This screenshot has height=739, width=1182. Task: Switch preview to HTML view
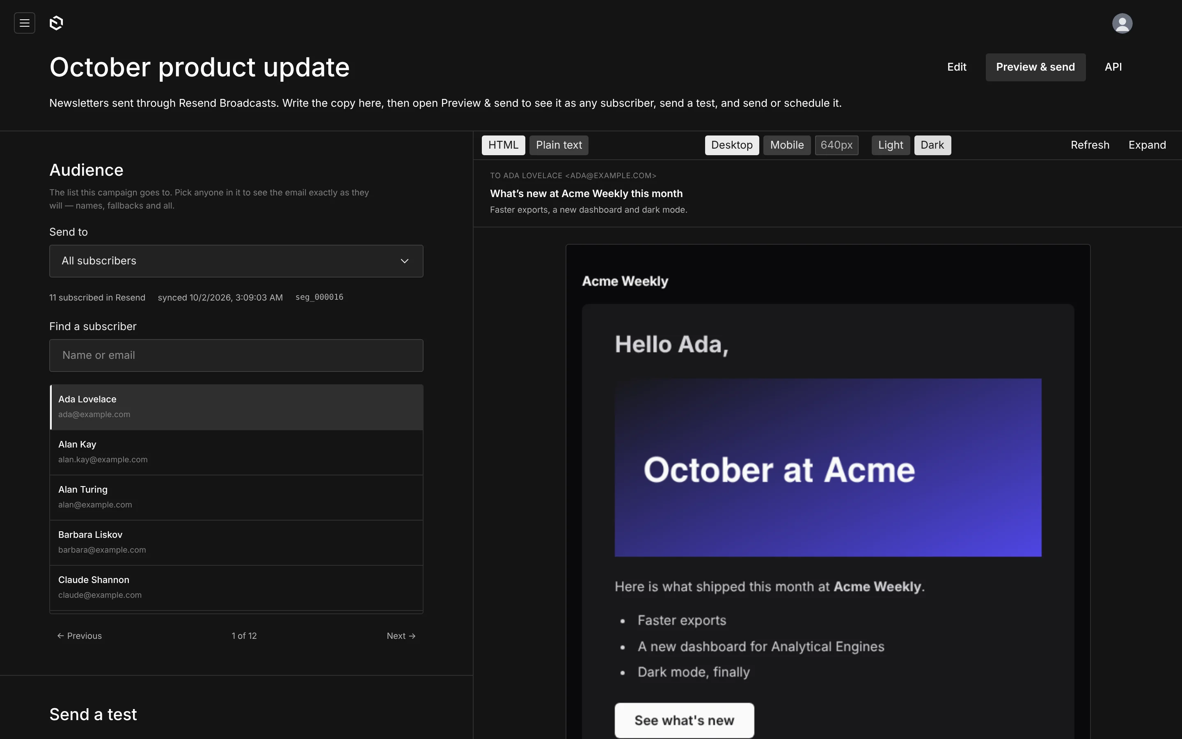point(503,145)
